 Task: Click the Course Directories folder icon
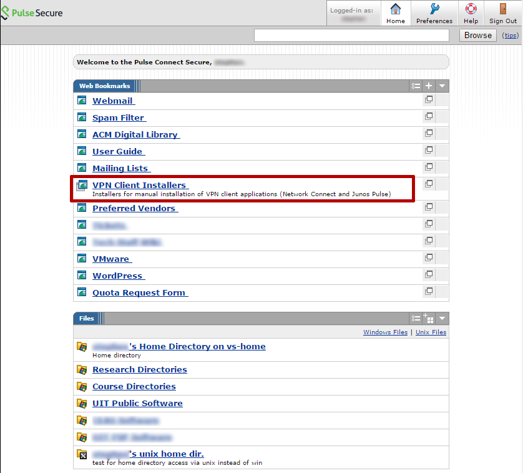coord(82,387)
